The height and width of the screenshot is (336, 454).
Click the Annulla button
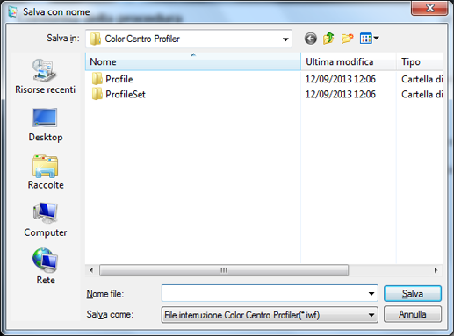tap(413, 314)
